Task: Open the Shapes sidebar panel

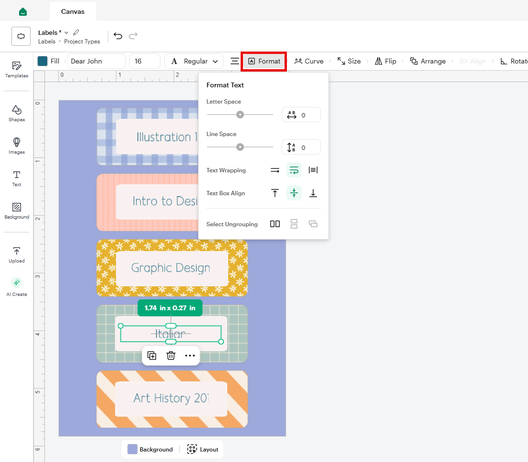Action: [17, 114]
